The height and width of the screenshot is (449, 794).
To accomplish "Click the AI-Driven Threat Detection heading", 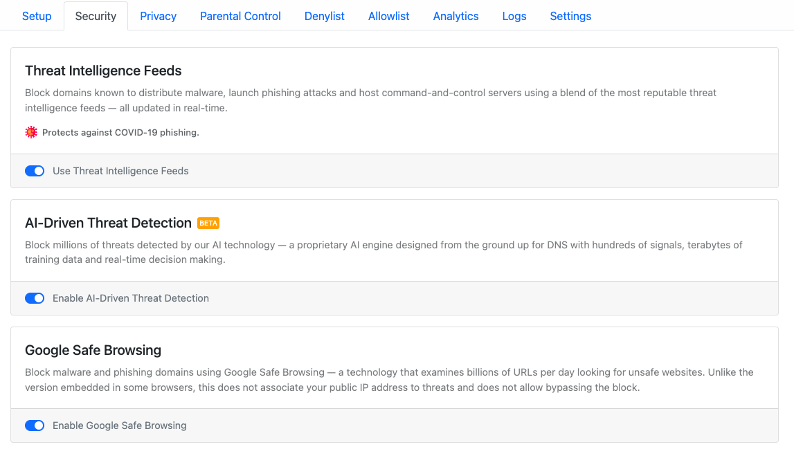I will coord(109,223).
